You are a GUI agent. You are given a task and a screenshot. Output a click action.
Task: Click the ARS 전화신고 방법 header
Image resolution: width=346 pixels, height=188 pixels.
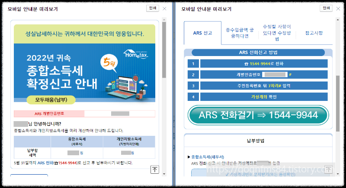(258, 53)
